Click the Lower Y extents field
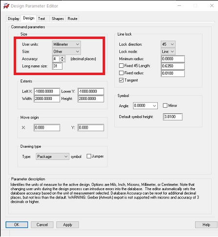The height and width of the screenshot is (237, 218). point(91,91)
